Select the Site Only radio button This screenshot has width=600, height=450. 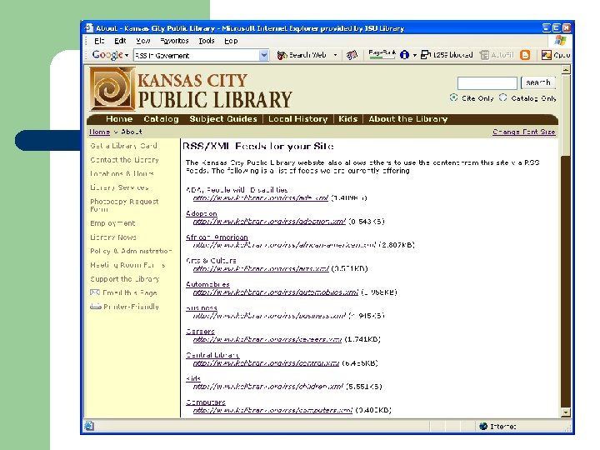[453, 97]
